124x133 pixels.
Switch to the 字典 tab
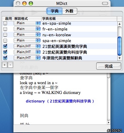tap(55, 11)
